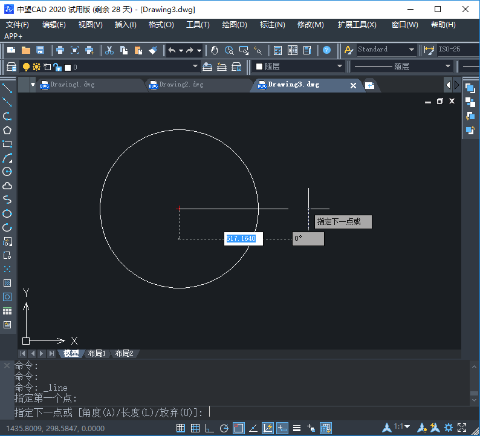Image resolution: width=480 pixels, height=436 pixels.
Task: Choose the Rectangle drawing tool
Action: (x=7, y=144)
